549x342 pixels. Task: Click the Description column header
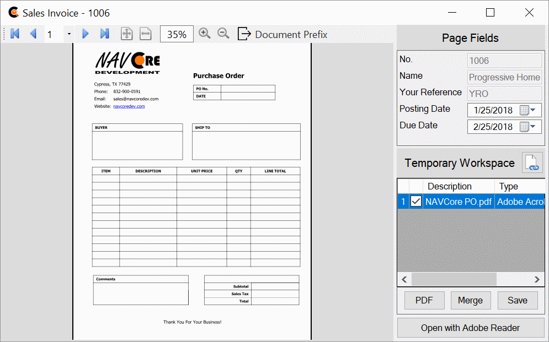pyautogui.click(x=449, y=186)
